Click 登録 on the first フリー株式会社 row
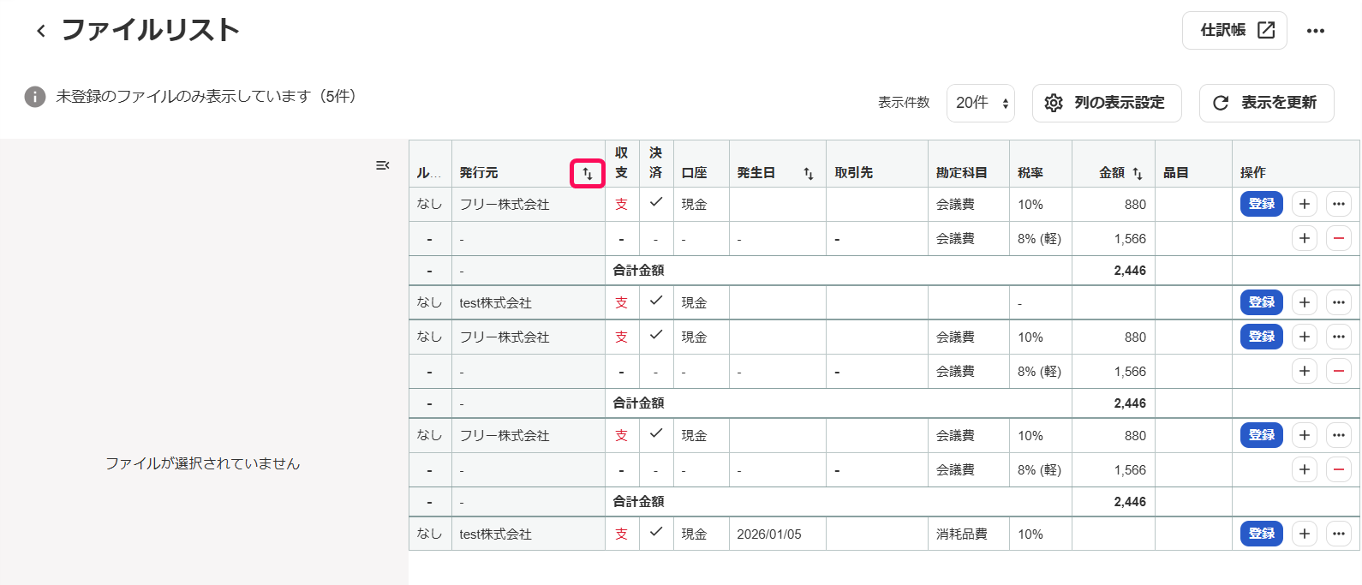 (x=1262, y=204)
